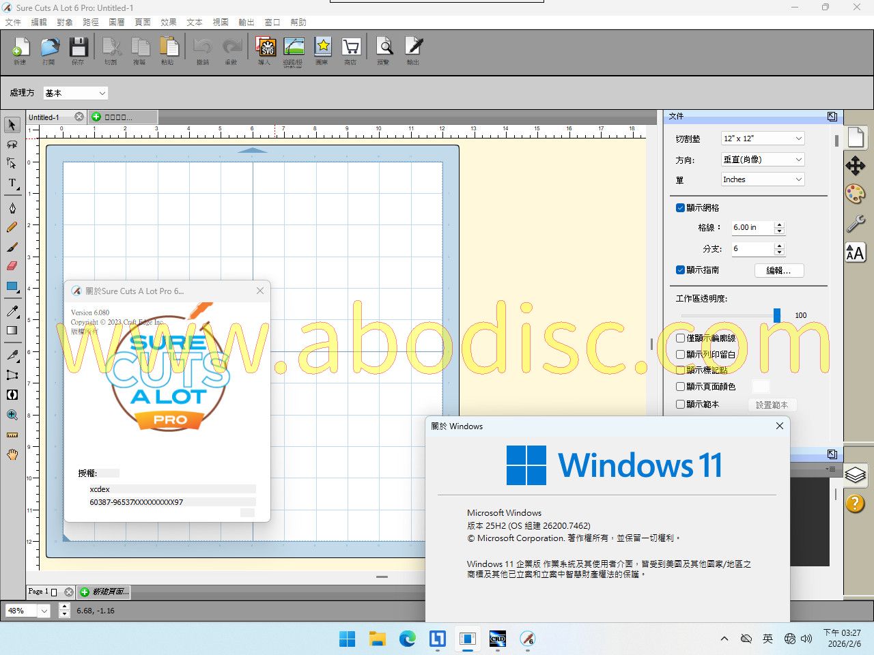Viewport: 874px width, 655px height.
Task: Select the Eraser tool
Action: click(12, 266)
